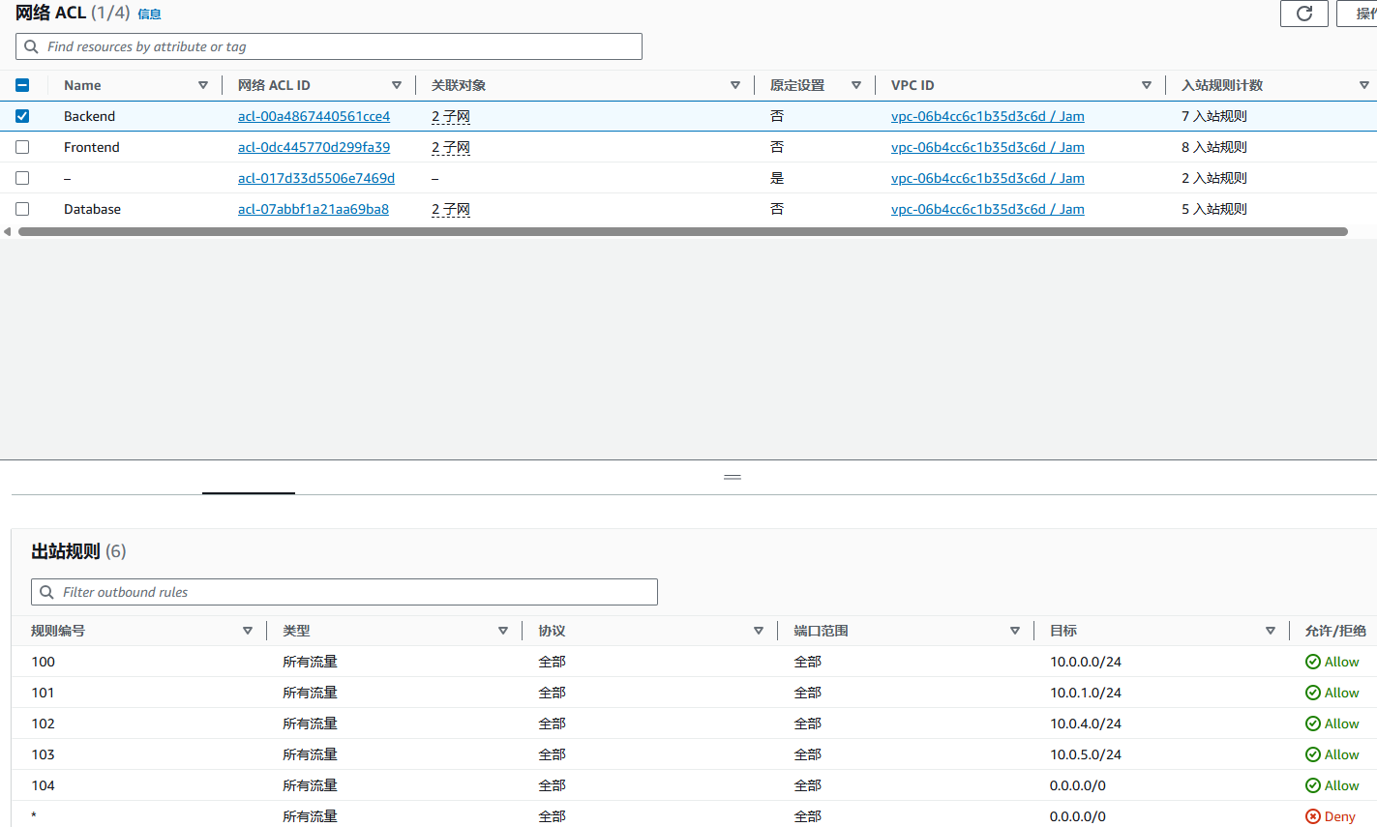Click the Allow icon for rule 101
Screen dimensions: 1377x827
tap(1313, 693)
